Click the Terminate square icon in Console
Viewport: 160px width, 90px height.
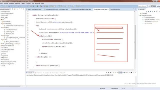point(107,72)
